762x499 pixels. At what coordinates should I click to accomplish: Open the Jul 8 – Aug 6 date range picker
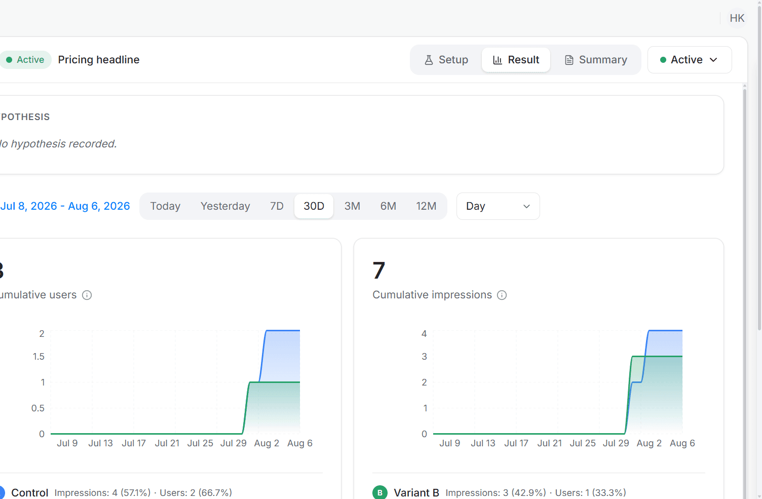(x=65, y=206)
